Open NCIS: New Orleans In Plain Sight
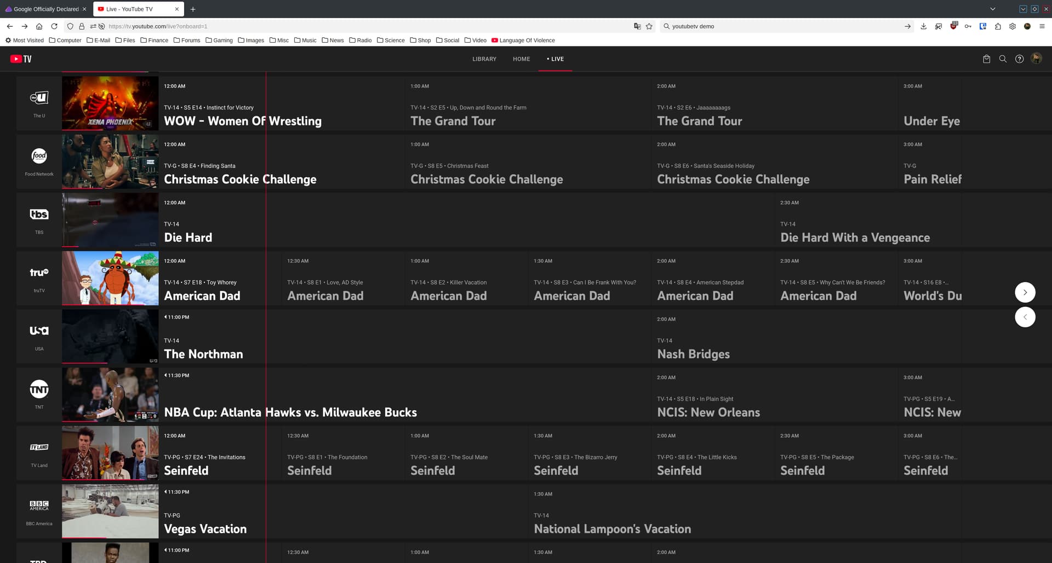 click(x=775, y=394)
